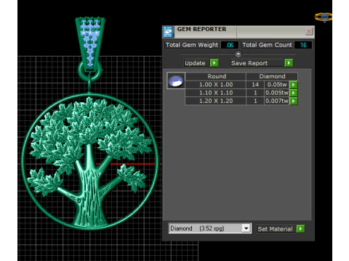Click green arrow on 1.10 X 1.10 row
Image resolution: width=349 pixels, height=261 pixels.
click(x=294, y=93)
